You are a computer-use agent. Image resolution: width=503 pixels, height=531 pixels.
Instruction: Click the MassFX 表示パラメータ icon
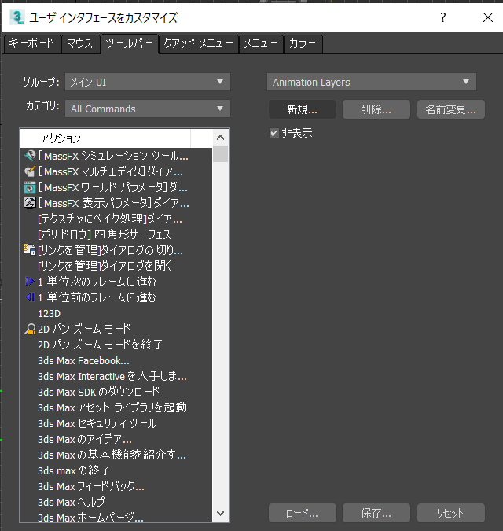click(x=30, y=203)
